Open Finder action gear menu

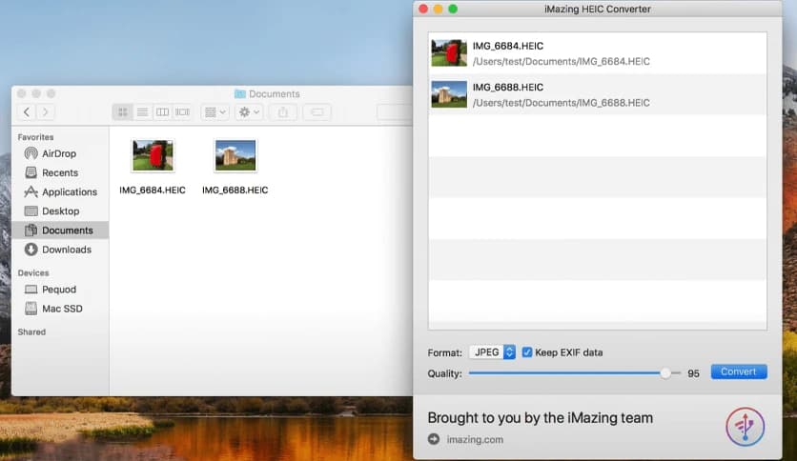249,111
